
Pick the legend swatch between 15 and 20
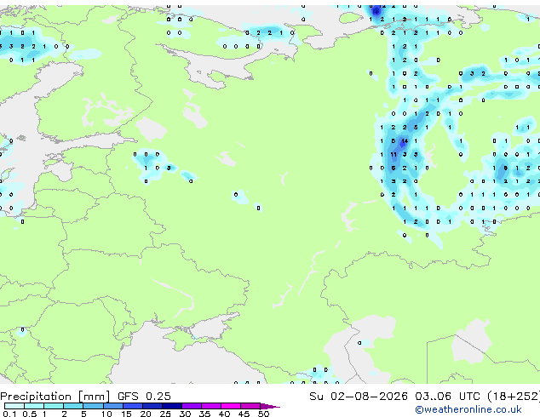(133, 406)
